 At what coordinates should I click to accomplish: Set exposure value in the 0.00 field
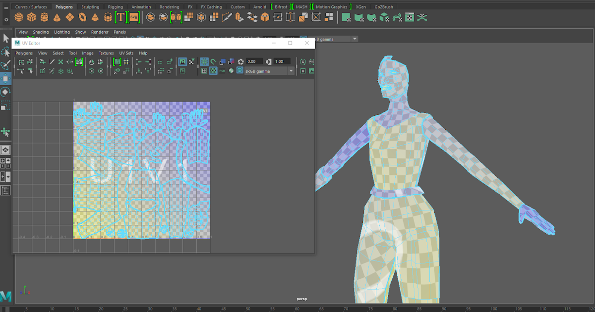(254, 61)
